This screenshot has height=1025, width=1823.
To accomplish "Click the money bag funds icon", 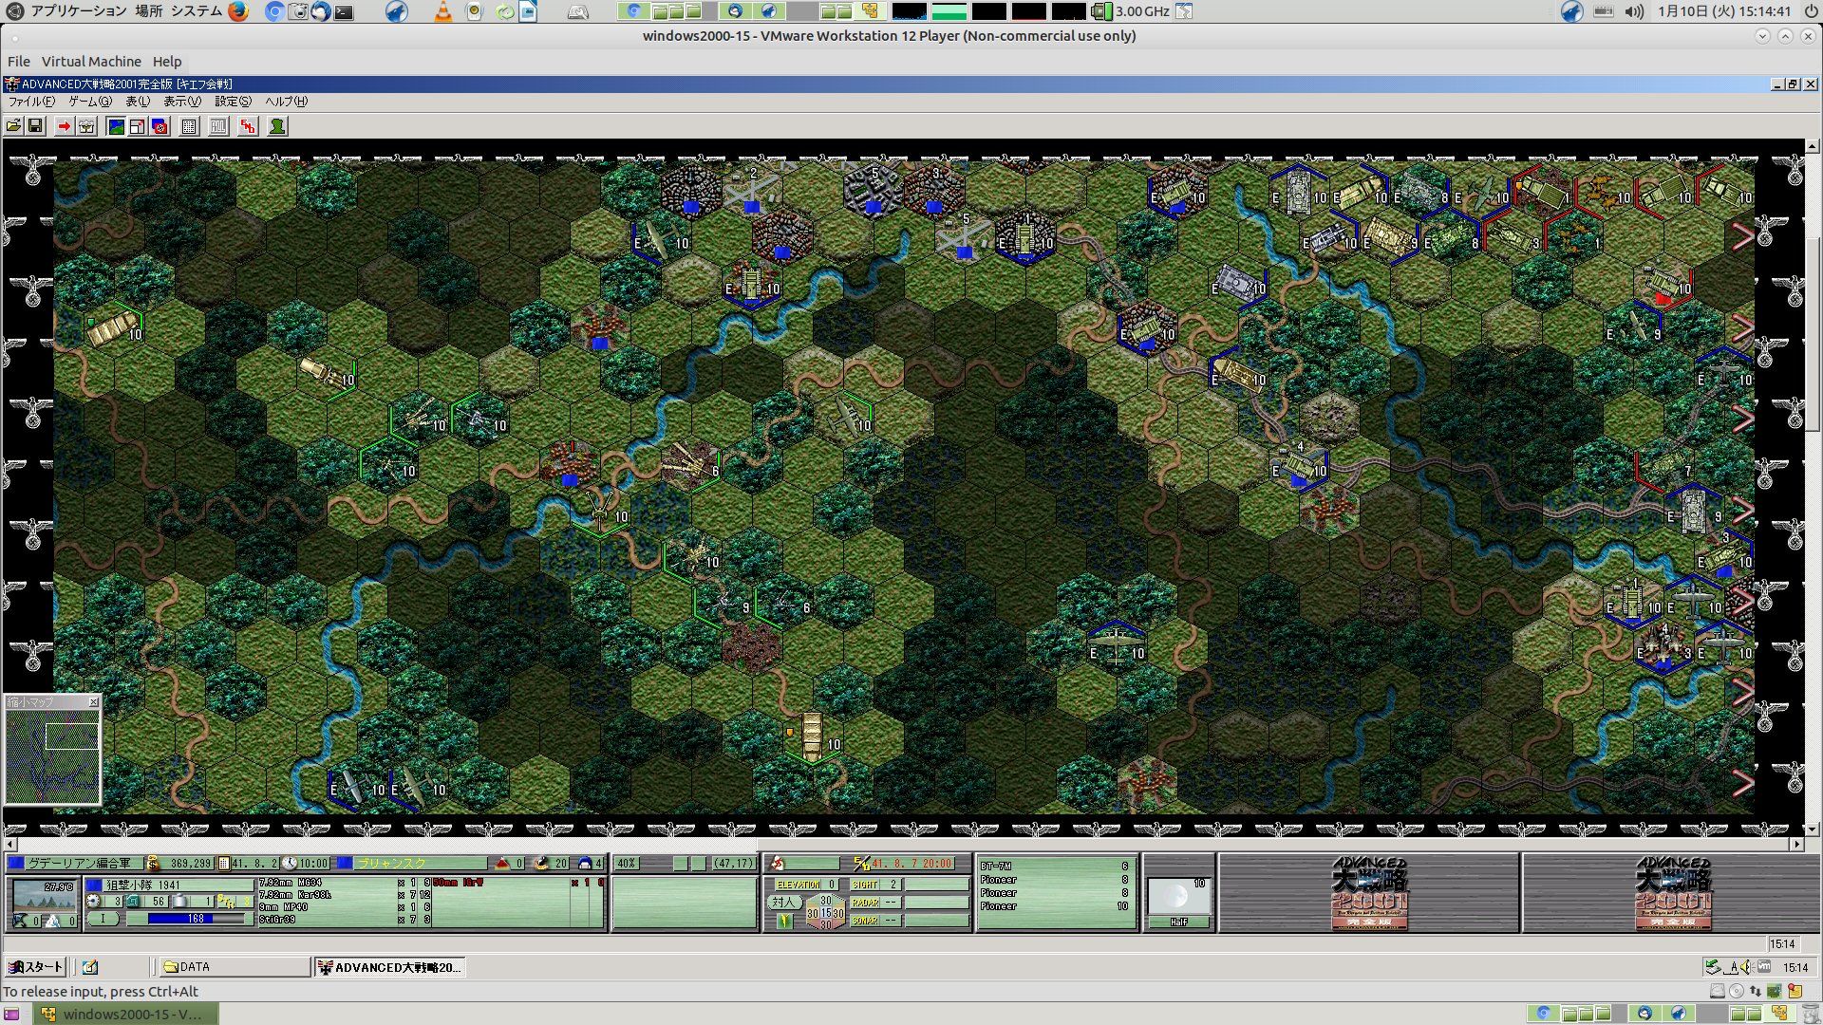I will [153, 864].
